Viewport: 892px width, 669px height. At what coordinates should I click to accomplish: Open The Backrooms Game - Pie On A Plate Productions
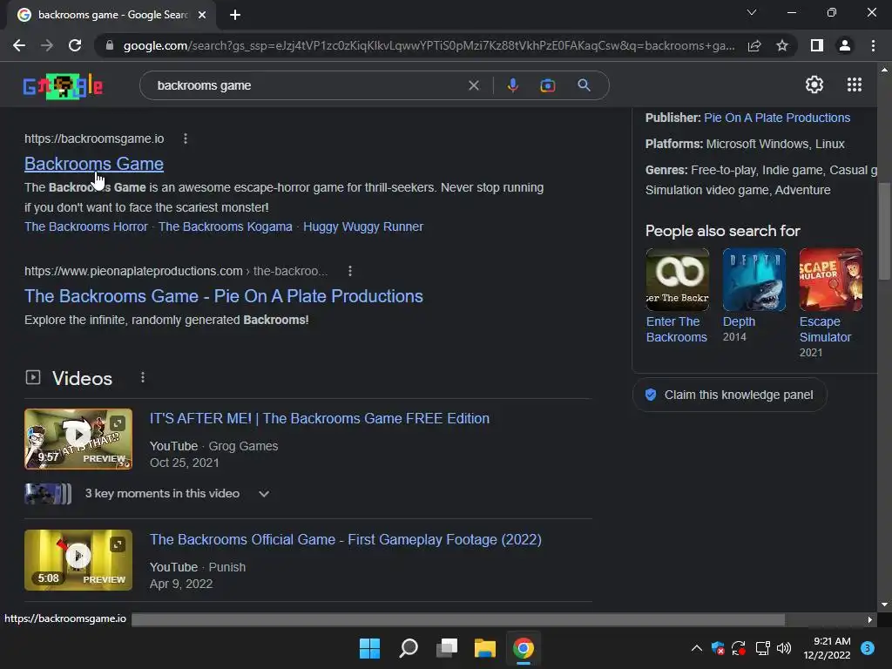224,296
